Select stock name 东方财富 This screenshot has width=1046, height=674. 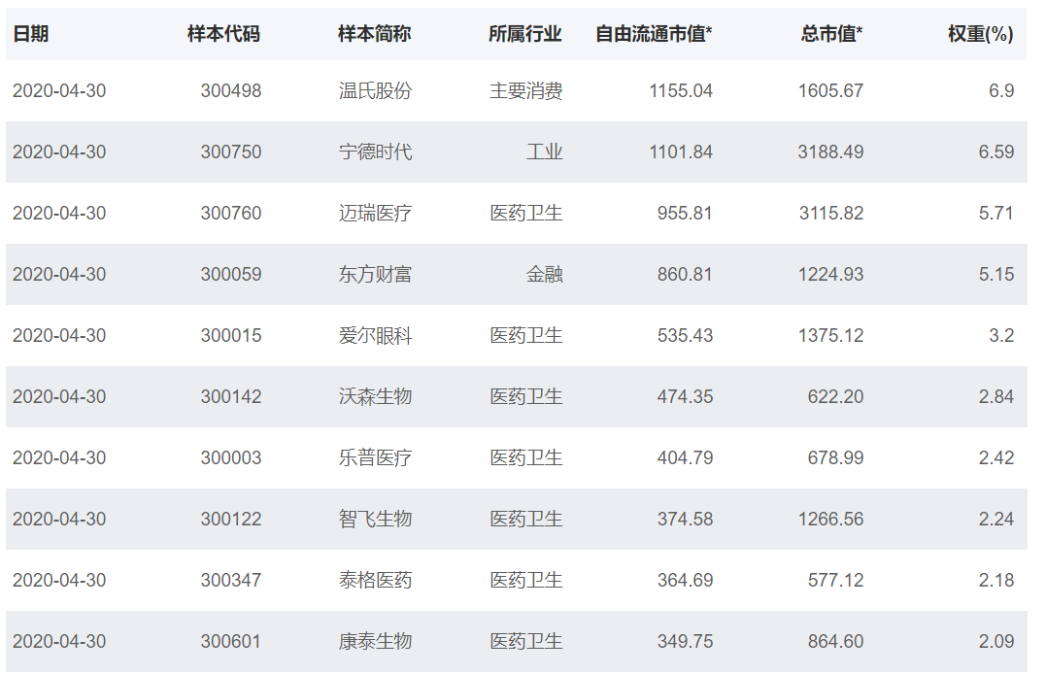pyautogui.click(x=375, y=274)
